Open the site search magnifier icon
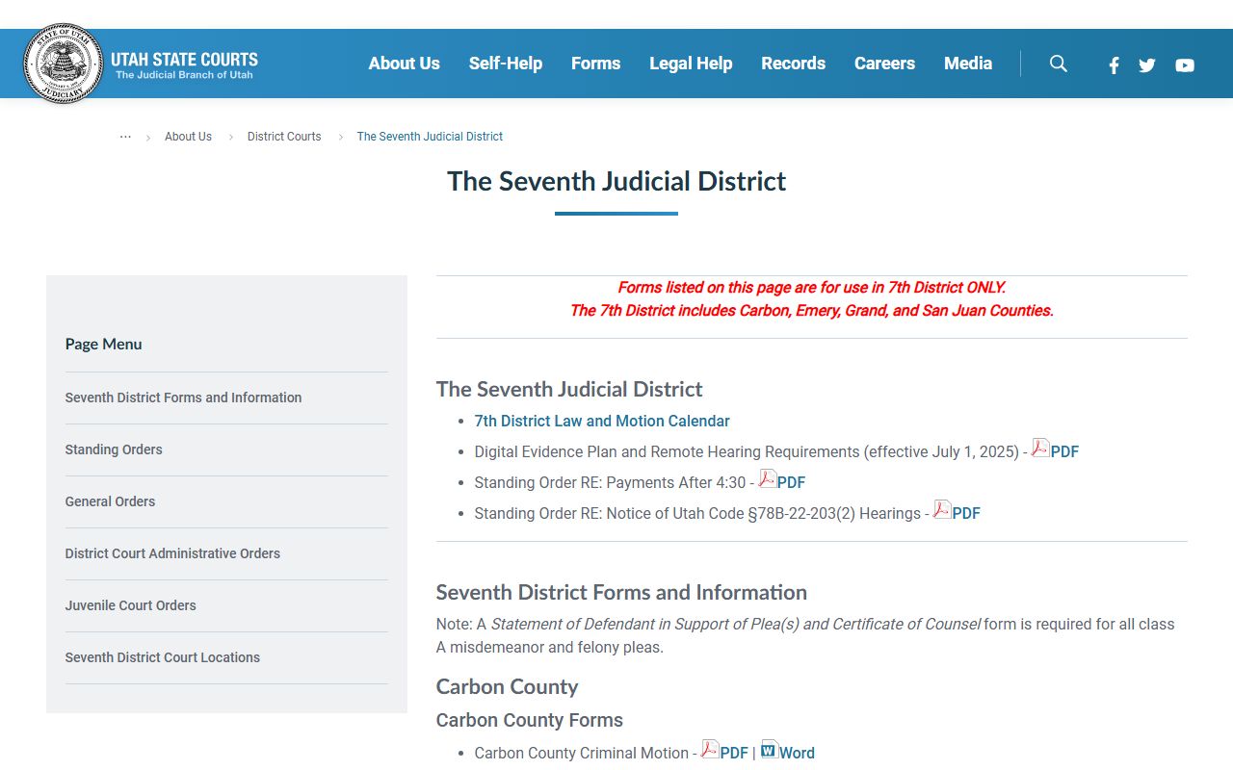 pos(1058,64)
